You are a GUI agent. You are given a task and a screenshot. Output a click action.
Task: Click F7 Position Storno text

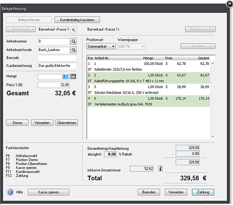pos(22,160)
